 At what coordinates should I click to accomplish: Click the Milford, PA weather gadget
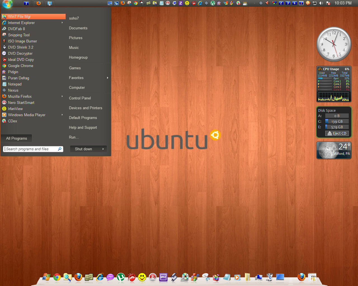coord(334,150)
